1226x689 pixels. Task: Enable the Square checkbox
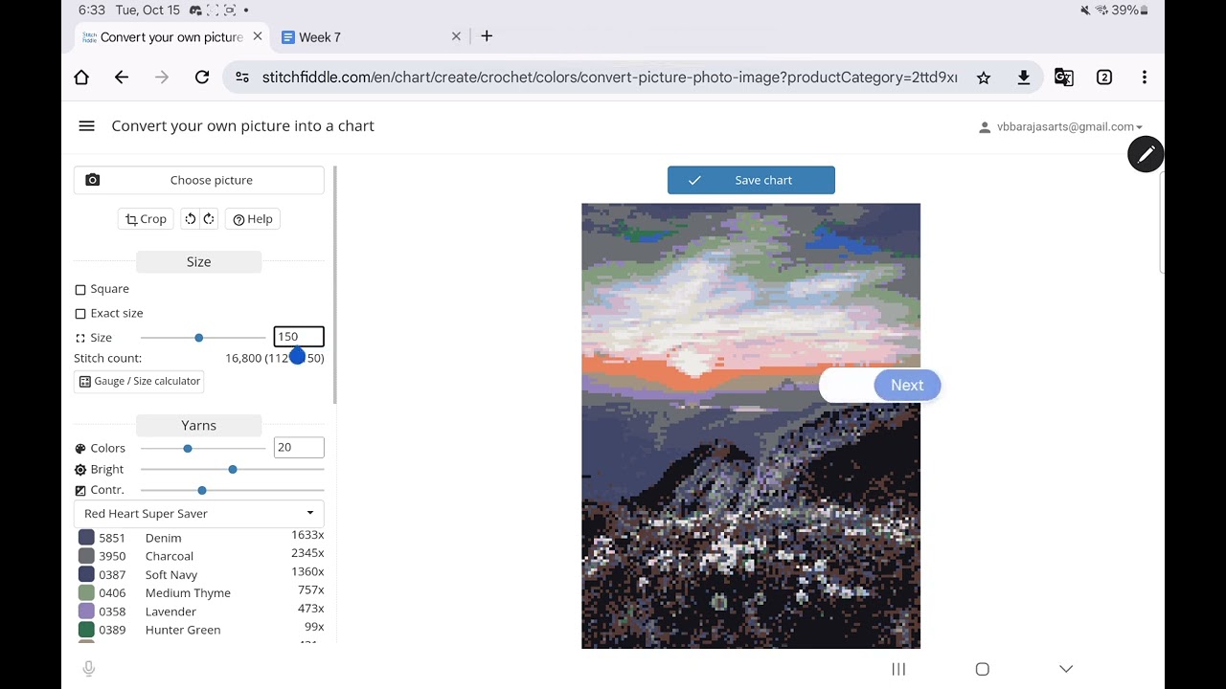(x=80, y=289)
